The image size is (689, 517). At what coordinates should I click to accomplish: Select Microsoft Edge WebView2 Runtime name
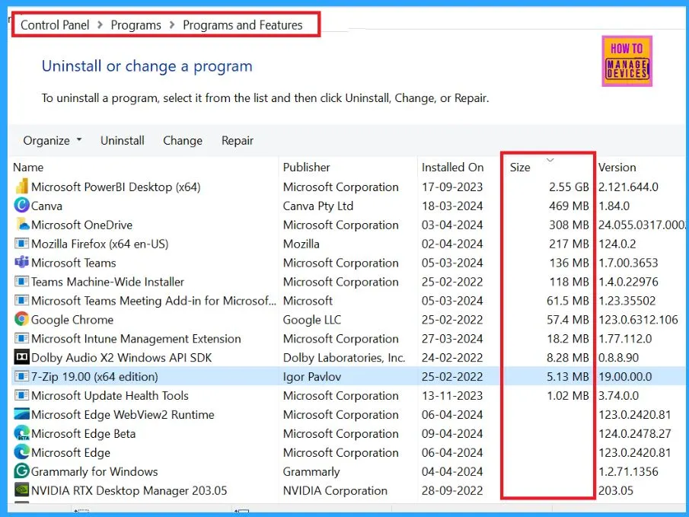tap(123, 414)
